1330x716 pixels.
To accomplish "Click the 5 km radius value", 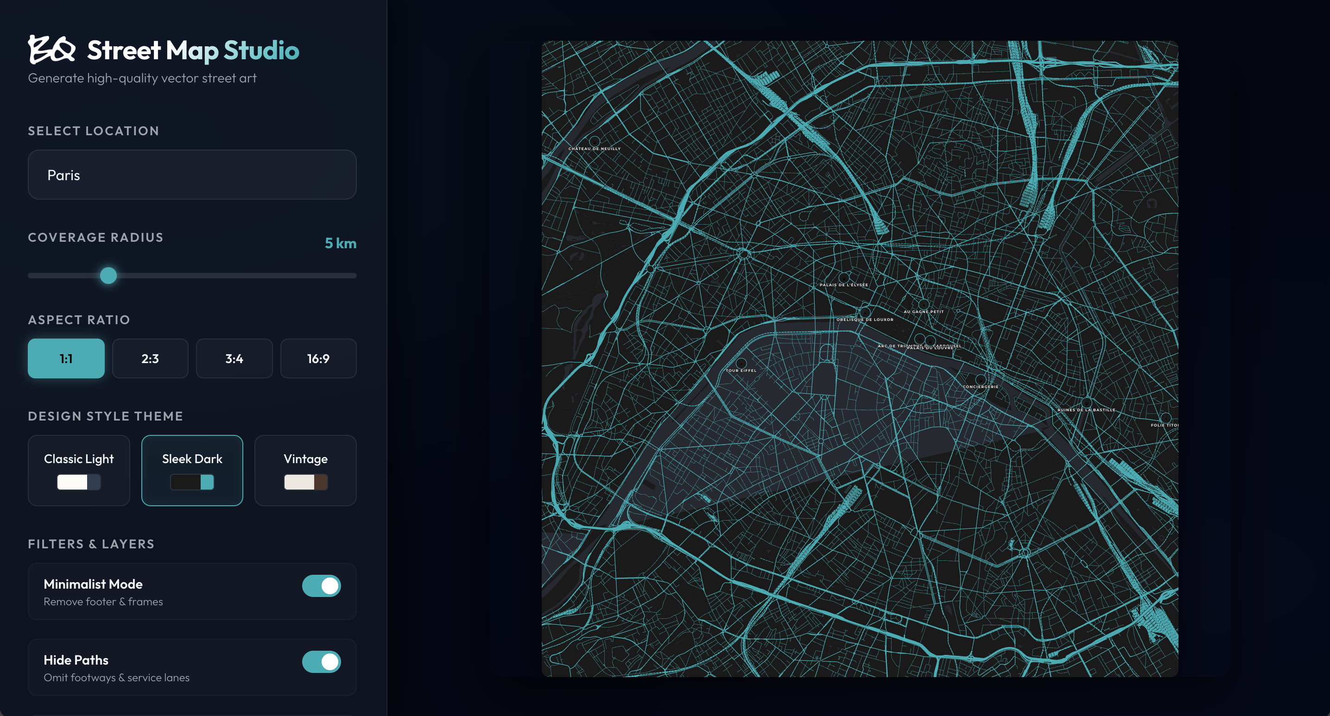I will pyautogui.click(x=341, y=243).
